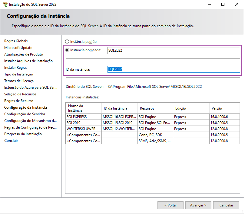Screen dimensions: 245x214
Task: Maximize the installer window
Action: 223,4
